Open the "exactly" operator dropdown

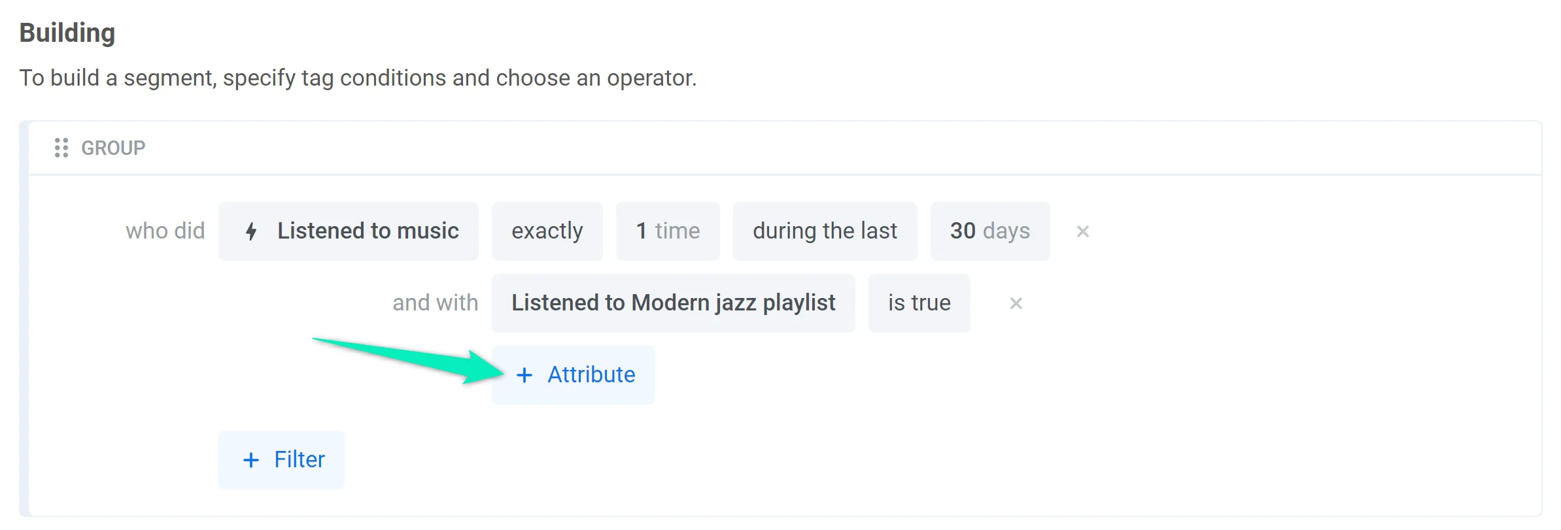point(547,231)
